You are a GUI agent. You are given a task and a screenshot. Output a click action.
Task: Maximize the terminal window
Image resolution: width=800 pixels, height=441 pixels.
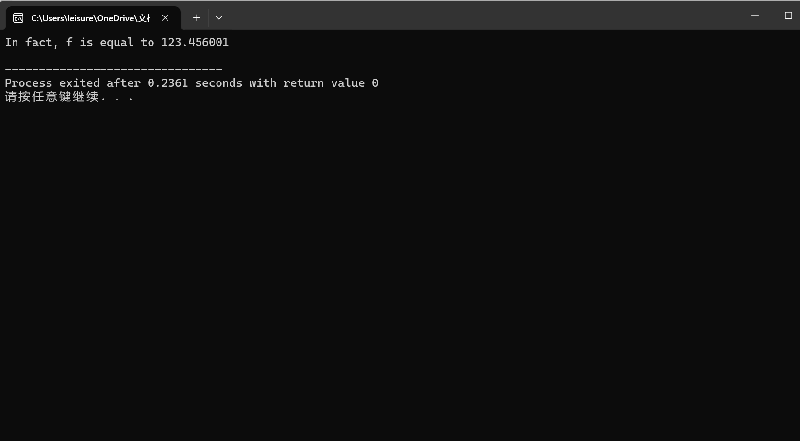tap(788, 15)
